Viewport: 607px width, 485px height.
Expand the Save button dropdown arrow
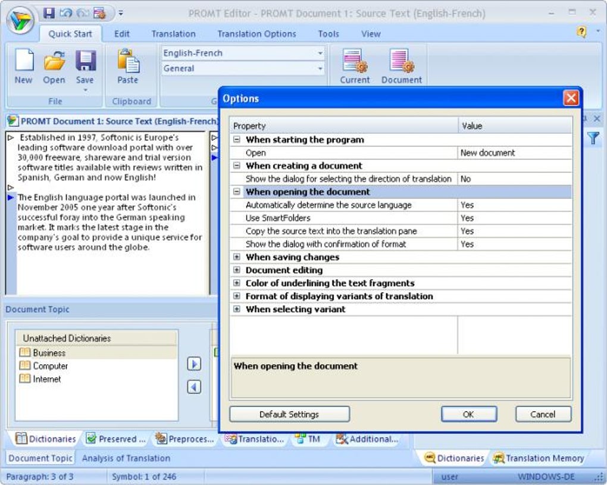pos(85,90)
